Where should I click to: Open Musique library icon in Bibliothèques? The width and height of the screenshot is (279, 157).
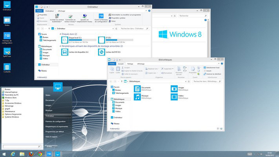pos(137,97)
